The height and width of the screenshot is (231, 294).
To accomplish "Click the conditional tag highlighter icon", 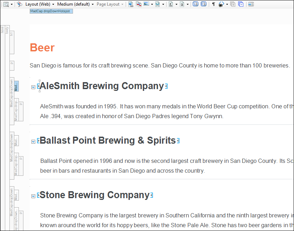I will click(20, 4).
